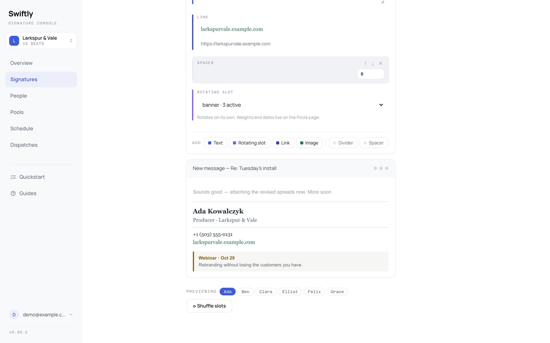Viewport: 550px width, 343px height.
Task: Preview signature as Clara
Action: click(266, 292)
